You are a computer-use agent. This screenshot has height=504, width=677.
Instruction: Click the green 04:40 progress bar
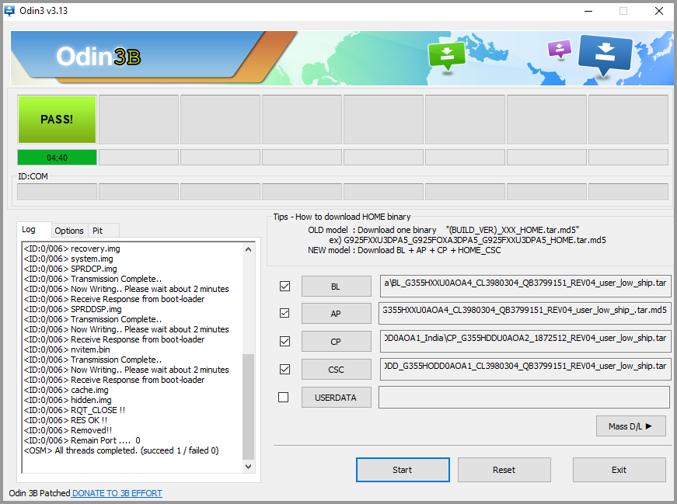[57, 158]
